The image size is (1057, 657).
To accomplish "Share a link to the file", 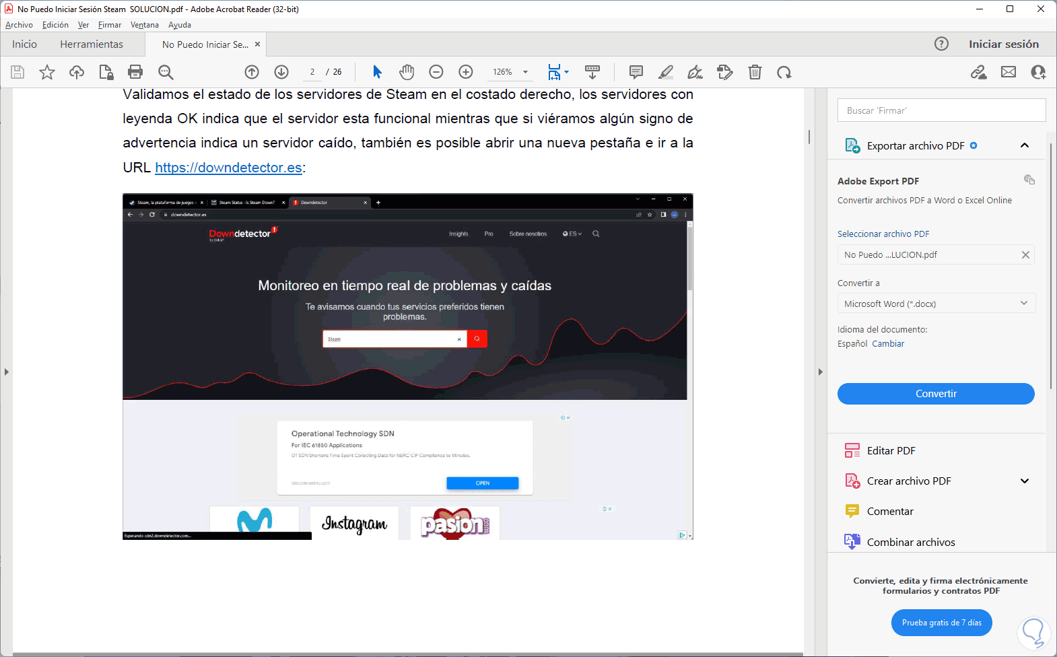I will coord(979,72).
